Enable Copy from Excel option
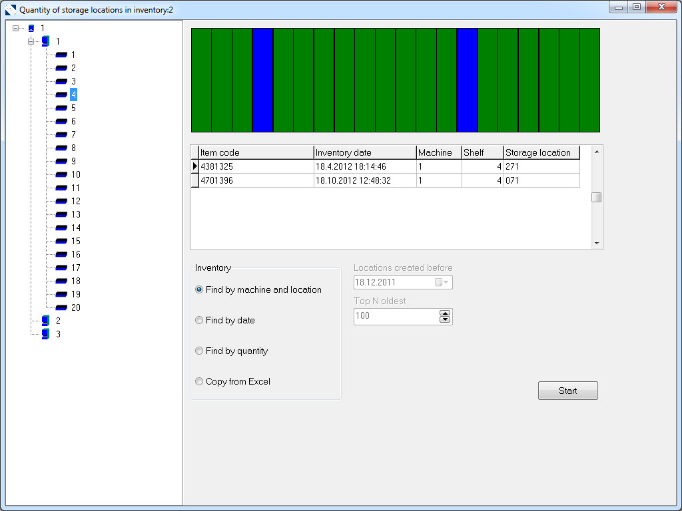682x511 pixels. (199, 381)
